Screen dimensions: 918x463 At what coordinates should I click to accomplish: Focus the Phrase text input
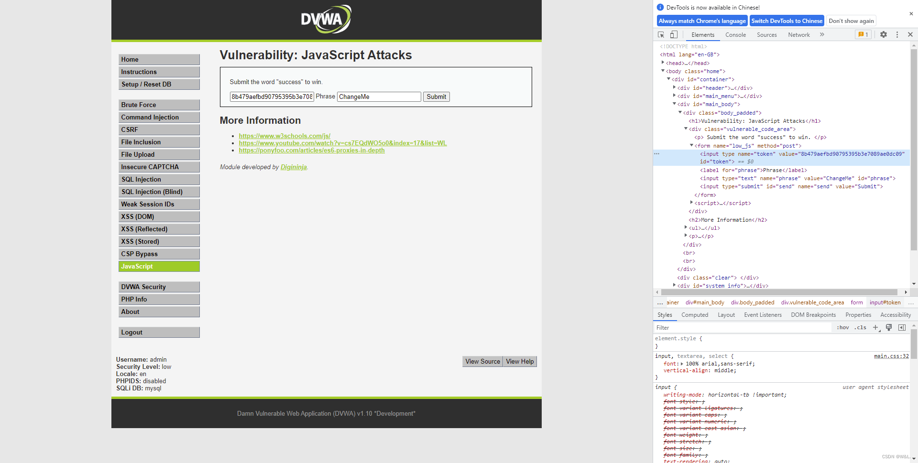coord(379,97)
